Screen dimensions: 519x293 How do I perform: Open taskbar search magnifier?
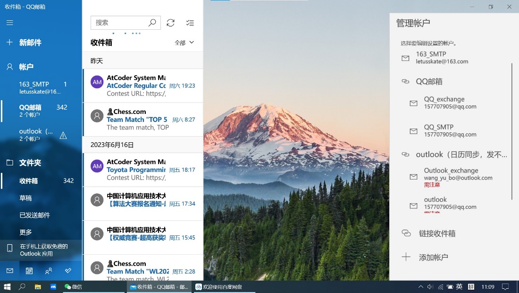(22, 287)
